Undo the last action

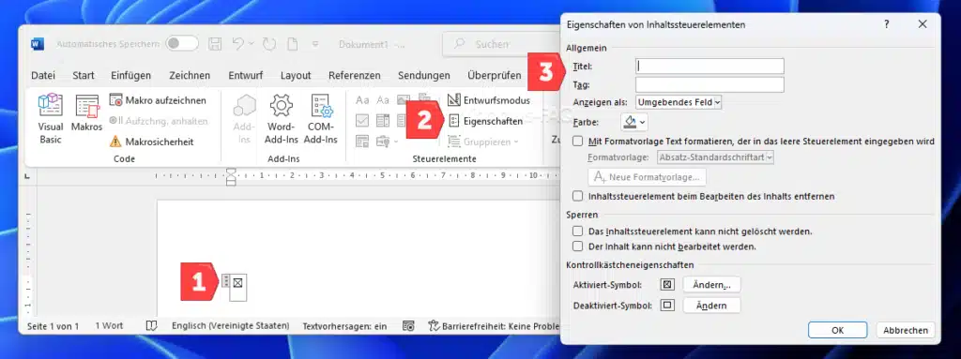pos(237,44)
